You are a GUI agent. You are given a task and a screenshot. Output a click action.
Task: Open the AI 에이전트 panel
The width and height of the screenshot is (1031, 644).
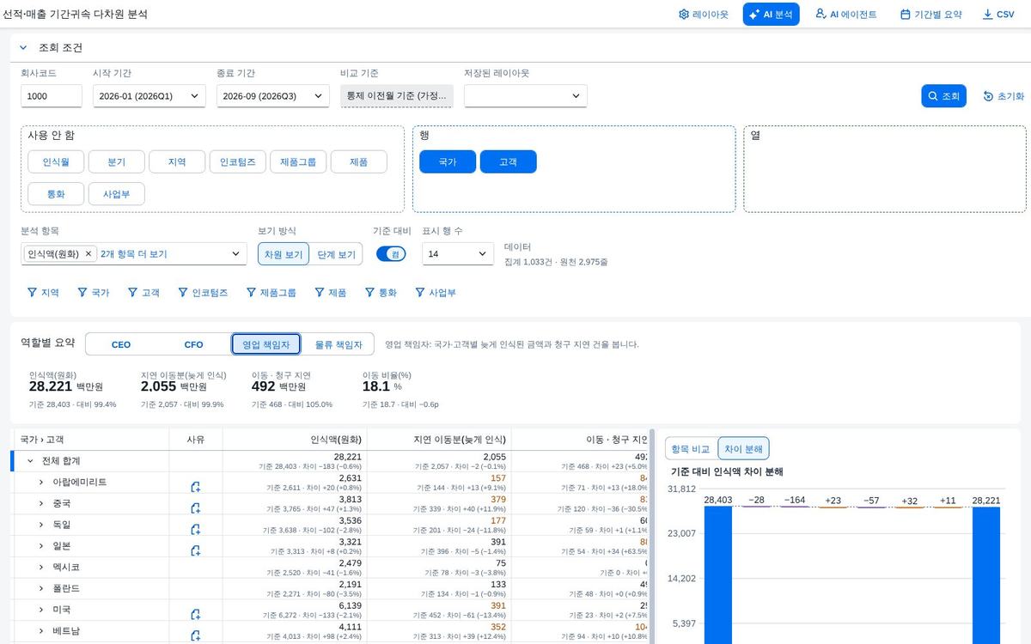tap(845, 15)
